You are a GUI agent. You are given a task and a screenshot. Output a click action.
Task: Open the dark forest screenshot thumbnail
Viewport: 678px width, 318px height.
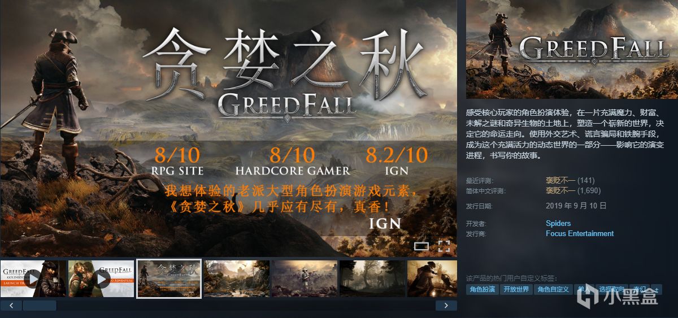tap(372, 278)
